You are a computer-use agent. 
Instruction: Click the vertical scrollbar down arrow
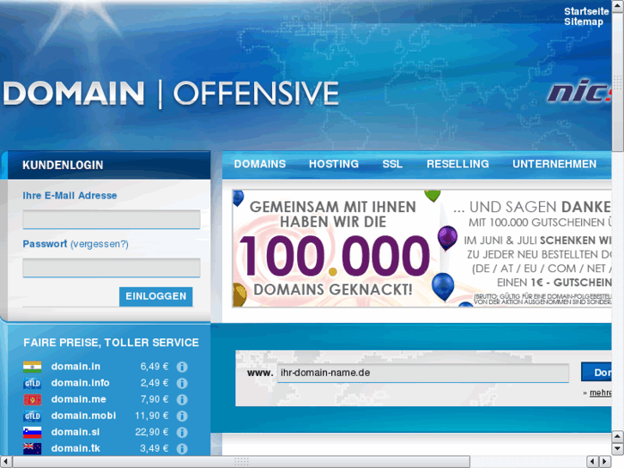tap(618, 449)
